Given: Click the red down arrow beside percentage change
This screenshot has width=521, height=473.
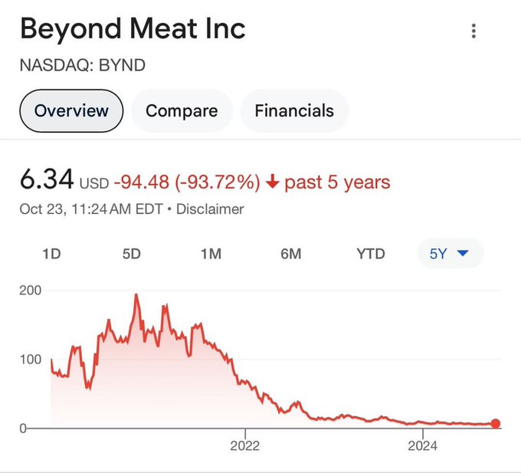Looking at the screenshot, I should [x=273, y=182].
